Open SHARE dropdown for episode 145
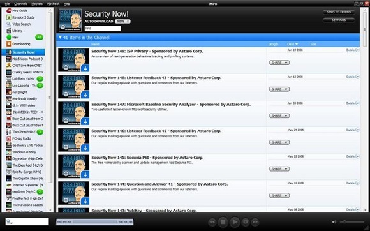Screen dimensions: 370x231 (x=279, y=169)
